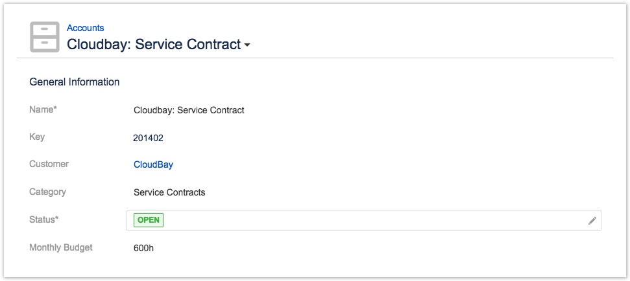Click the green OPEN status badge

(x=149, y=219)
